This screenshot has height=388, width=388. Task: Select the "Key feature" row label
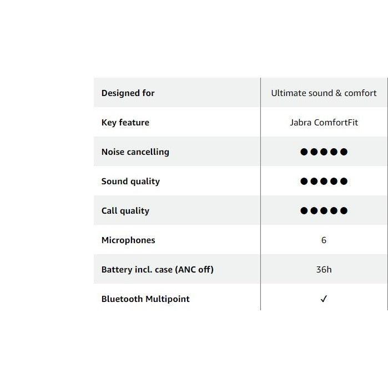coord(125,122)
